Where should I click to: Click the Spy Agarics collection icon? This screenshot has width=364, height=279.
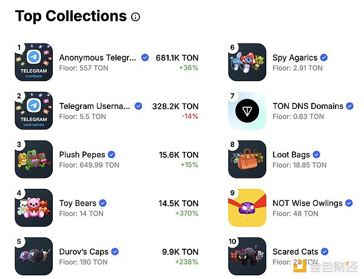pyautogui.click(x=247, y=62)
